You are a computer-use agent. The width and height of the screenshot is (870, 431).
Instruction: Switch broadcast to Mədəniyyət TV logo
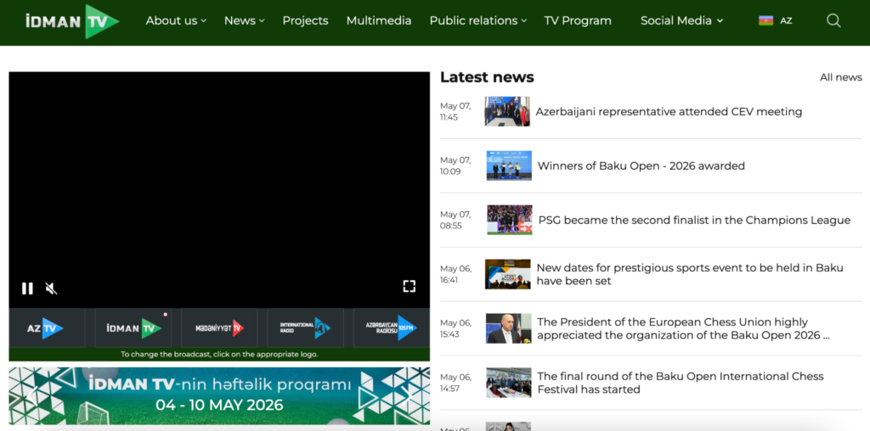point(219,328)
